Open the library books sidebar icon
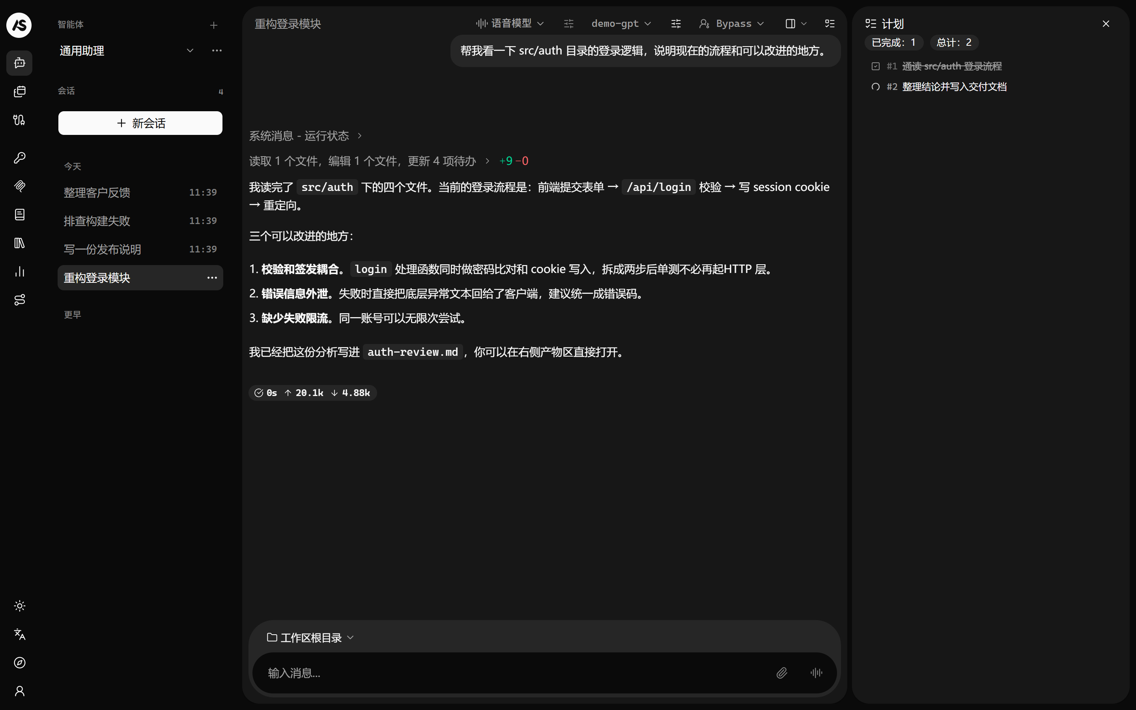 pos(19,243)
